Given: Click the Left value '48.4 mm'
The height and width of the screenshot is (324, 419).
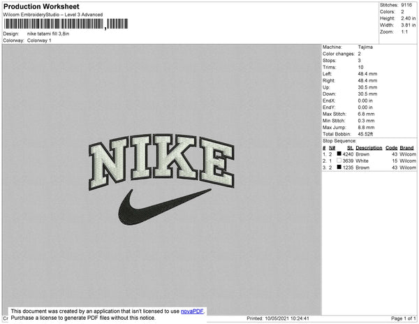Looking at the screenshot, I should [x=367, y=74].
